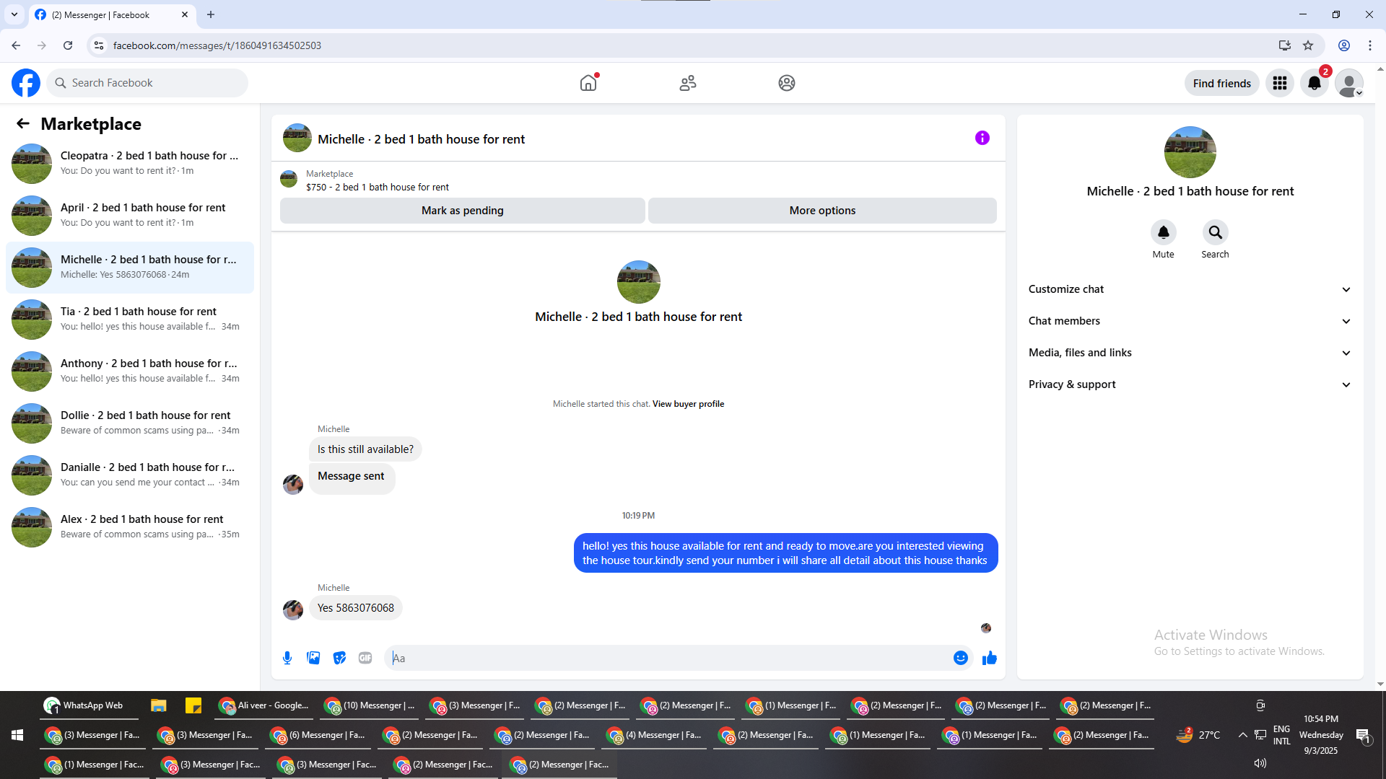Viewport: 1386px width, 779px height.
Task: Expand Customize chat section
Action: coord(1190,289)
